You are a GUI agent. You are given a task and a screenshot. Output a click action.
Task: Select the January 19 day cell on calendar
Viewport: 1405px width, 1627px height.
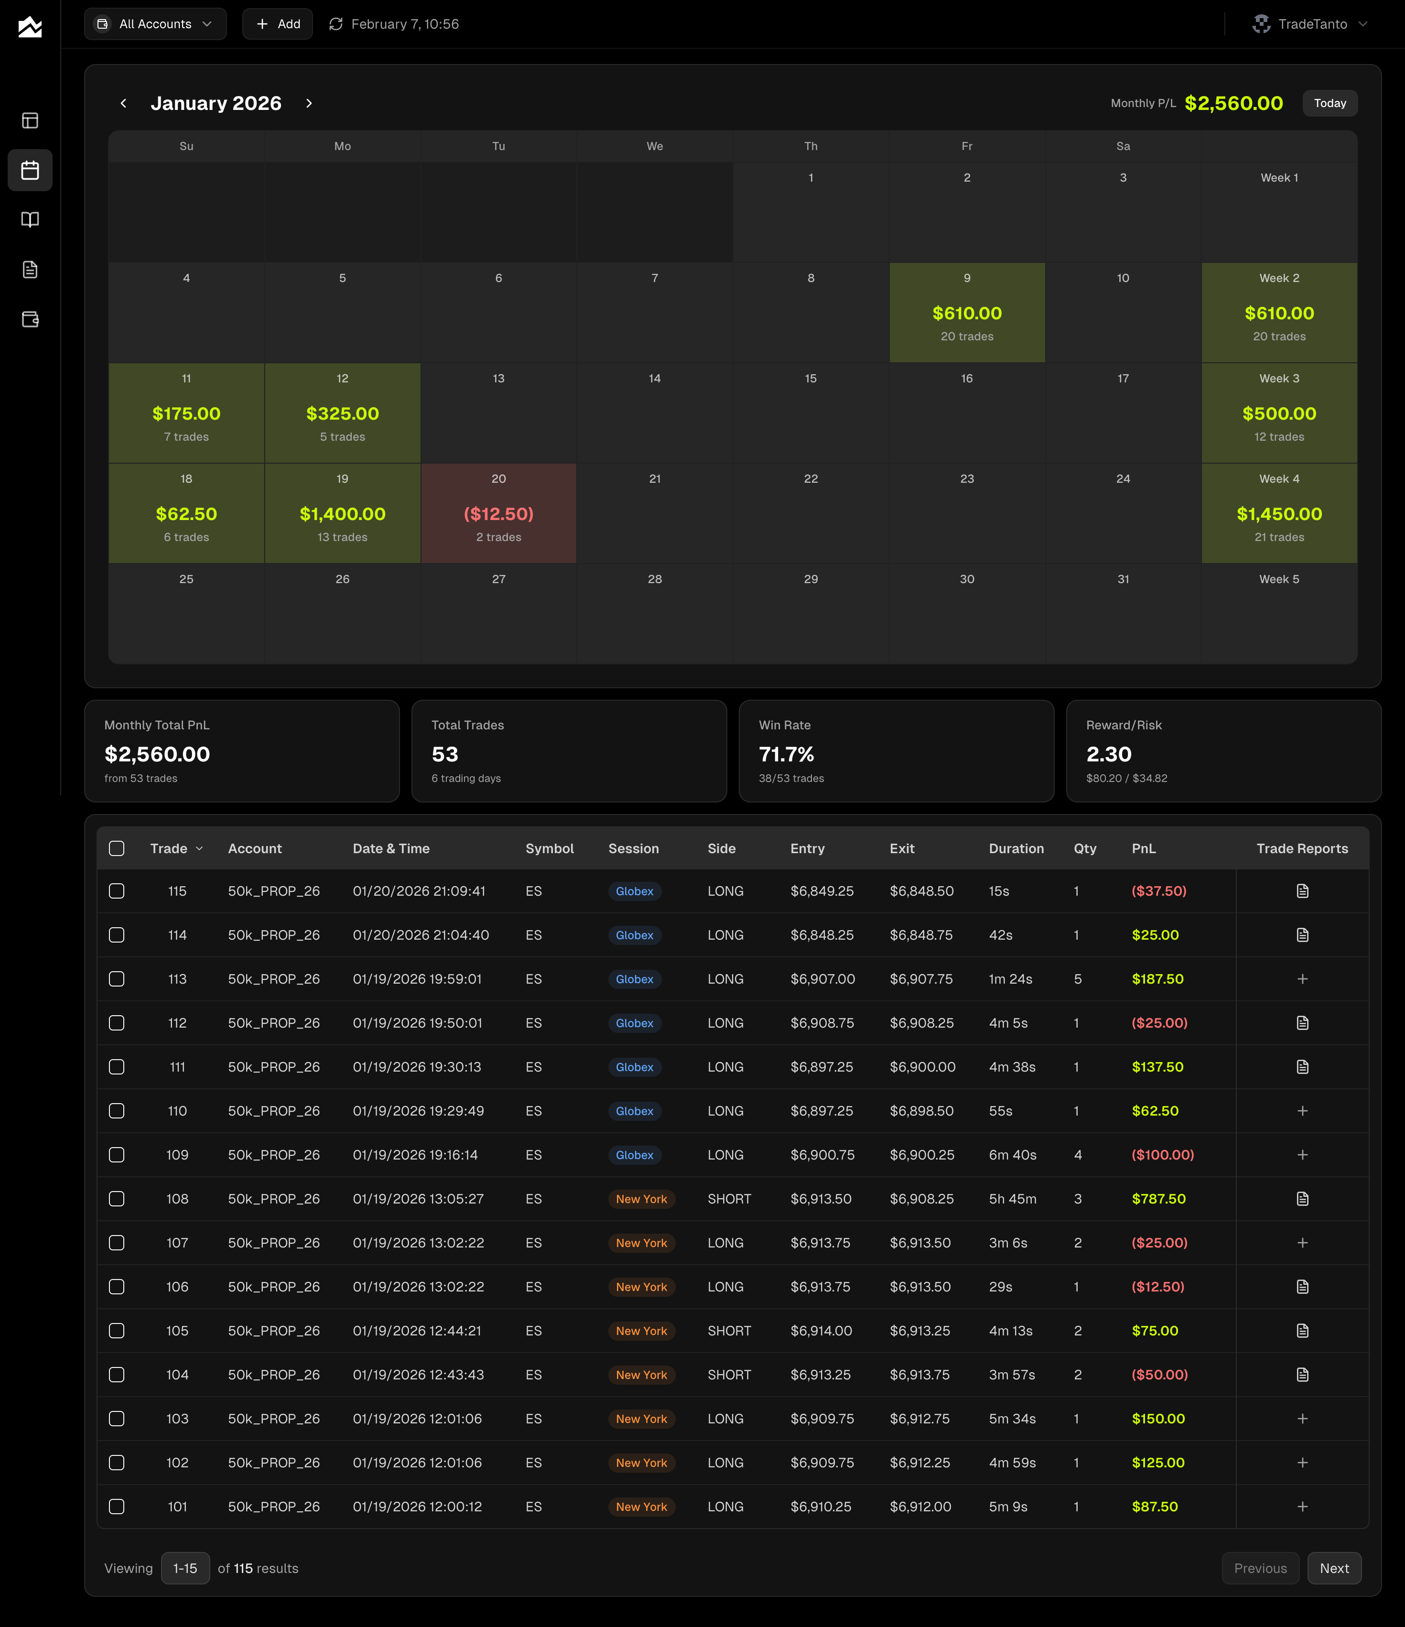342,513
